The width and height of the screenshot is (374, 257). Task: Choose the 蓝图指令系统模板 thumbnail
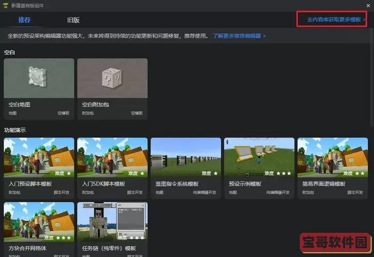point(186,157)
